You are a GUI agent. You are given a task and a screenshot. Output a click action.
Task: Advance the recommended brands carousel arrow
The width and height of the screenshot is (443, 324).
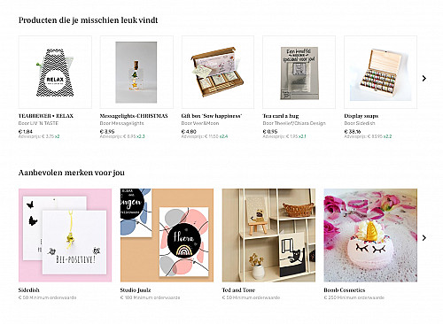point(424,237)
